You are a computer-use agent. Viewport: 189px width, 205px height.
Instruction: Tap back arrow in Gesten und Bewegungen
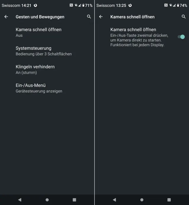coord(6,17)
